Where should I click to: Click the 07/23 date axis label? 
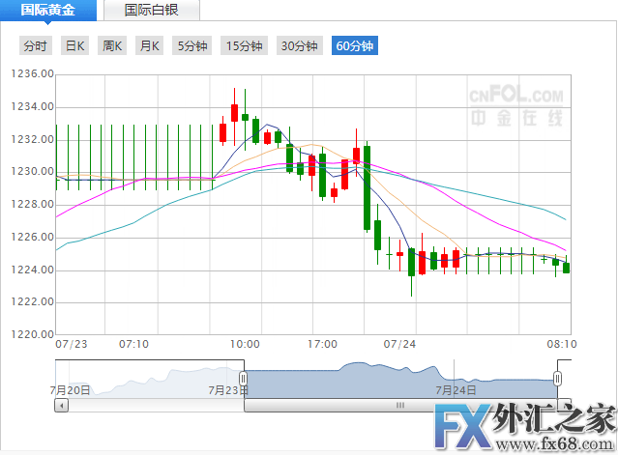pos(72,345)
